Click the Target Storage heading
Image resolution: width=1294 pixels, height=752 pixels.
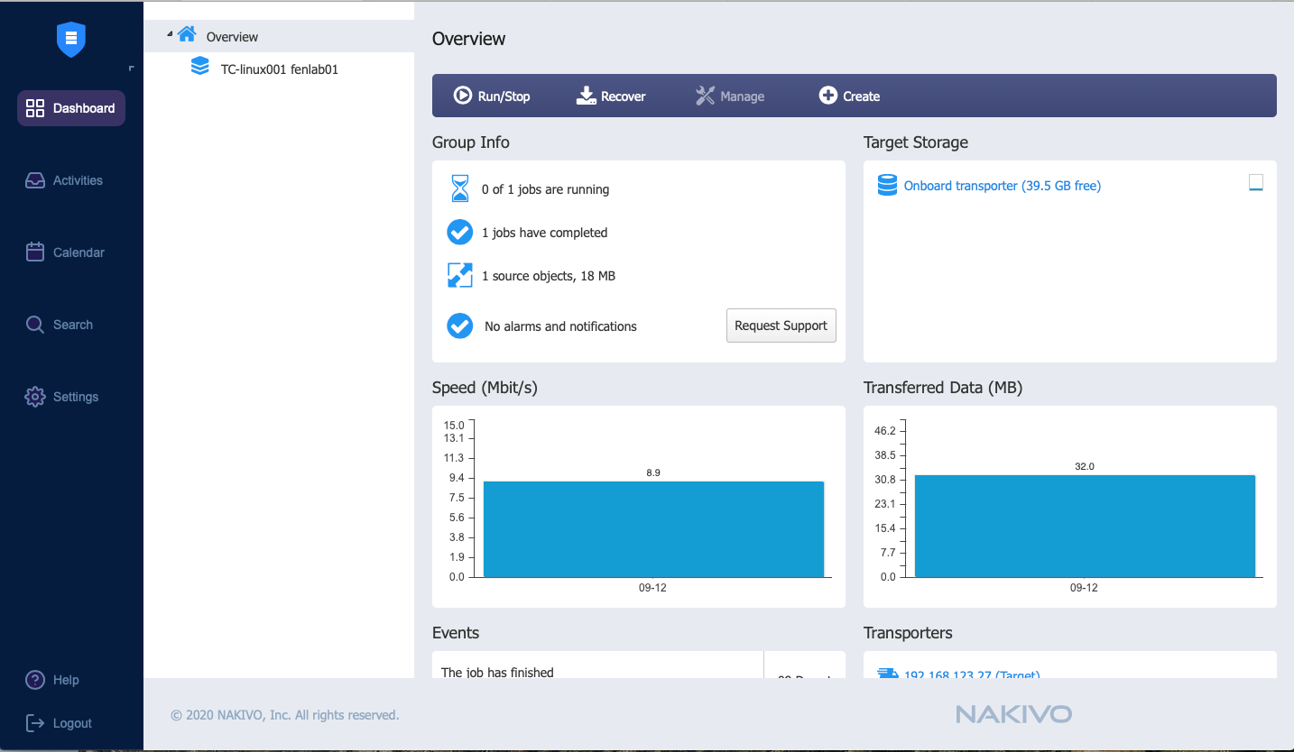(916, 142)
